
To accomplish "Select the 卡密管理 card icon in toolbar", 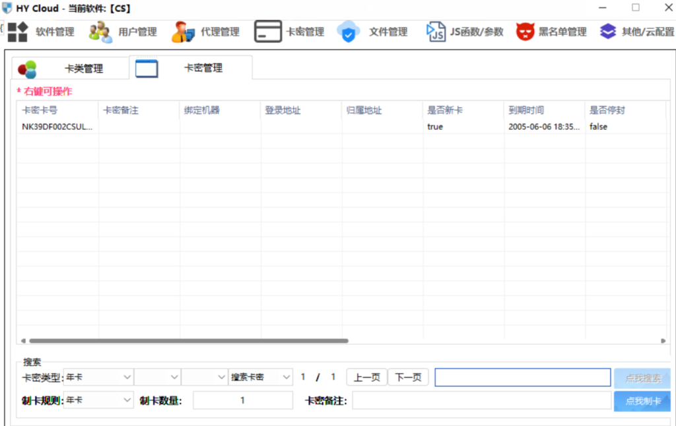I will [268, 32].
